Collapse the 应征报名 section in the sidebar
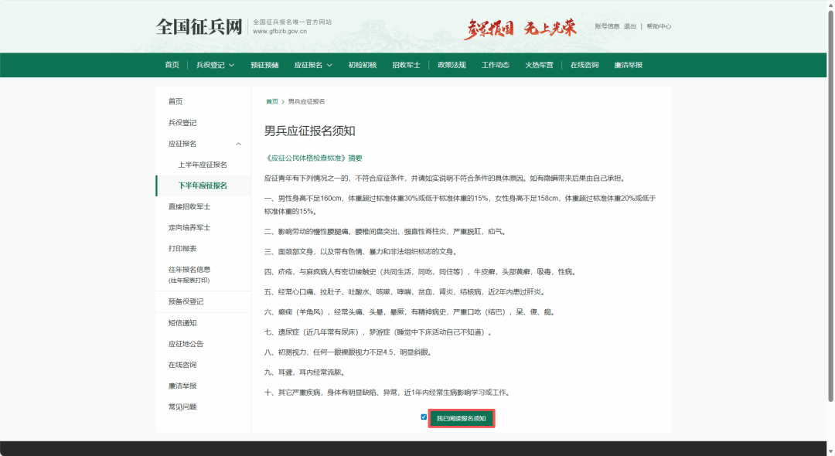The width and height of the screenshot is (835, 456). point(238,144)
